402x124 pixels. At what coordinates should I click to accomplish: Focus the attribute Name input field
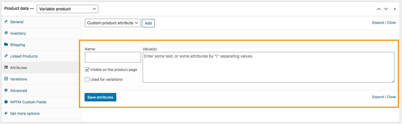113,57
